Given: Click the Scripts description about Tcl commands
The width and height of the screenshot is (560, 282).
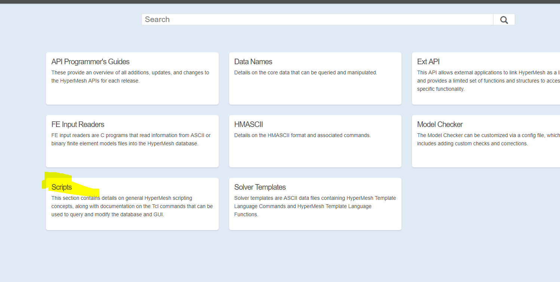Looking at the screenshot, I should tap(132, 206).
